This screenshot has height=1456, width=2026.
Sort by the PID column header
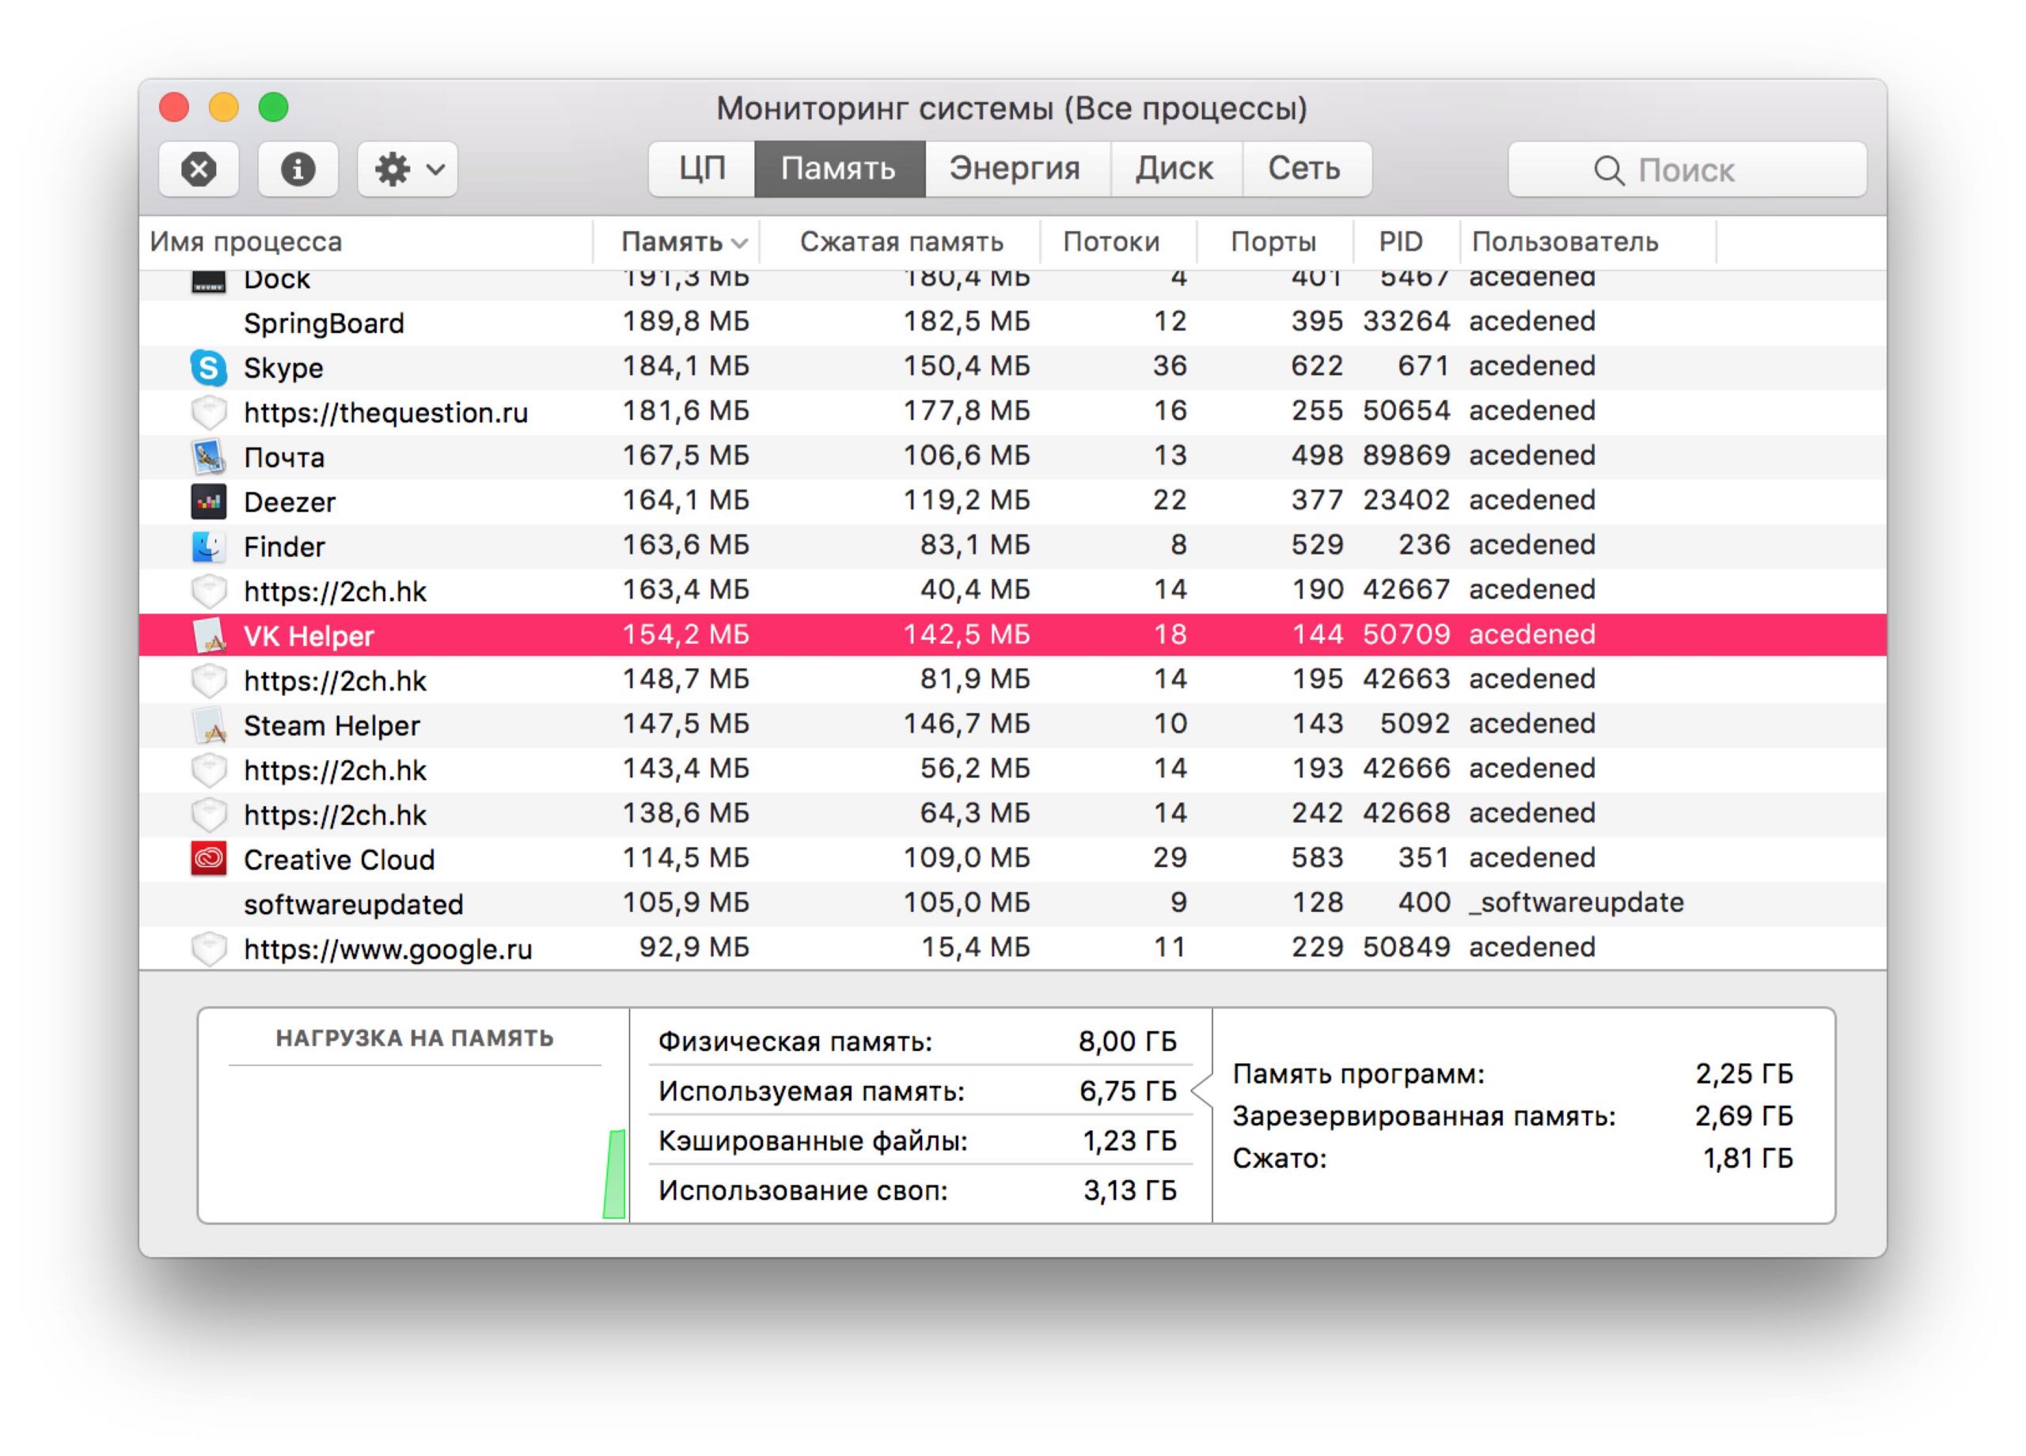point(1400,242)
